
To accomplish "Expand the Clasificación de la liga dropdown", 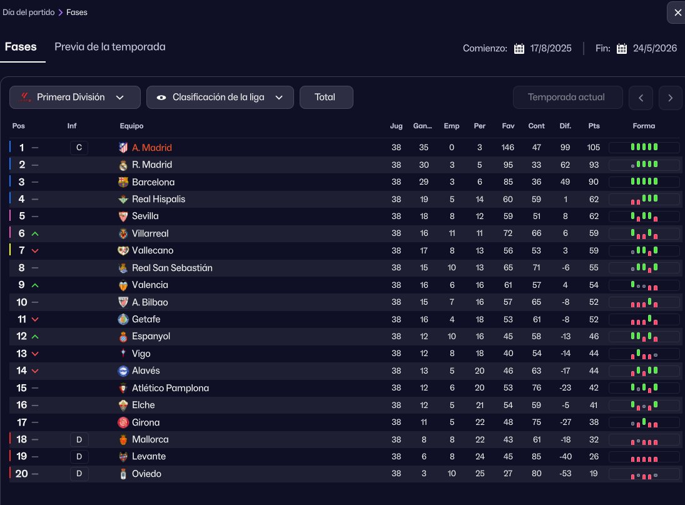I will [220, 97].
